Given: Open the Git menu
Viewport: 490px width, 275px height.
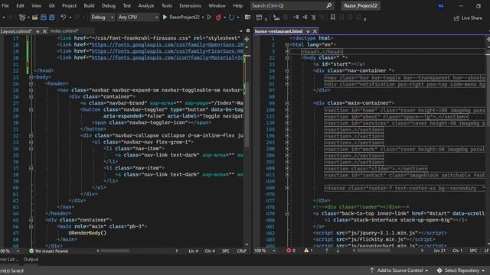Looking at the screenshot, I should click(51, 5).
